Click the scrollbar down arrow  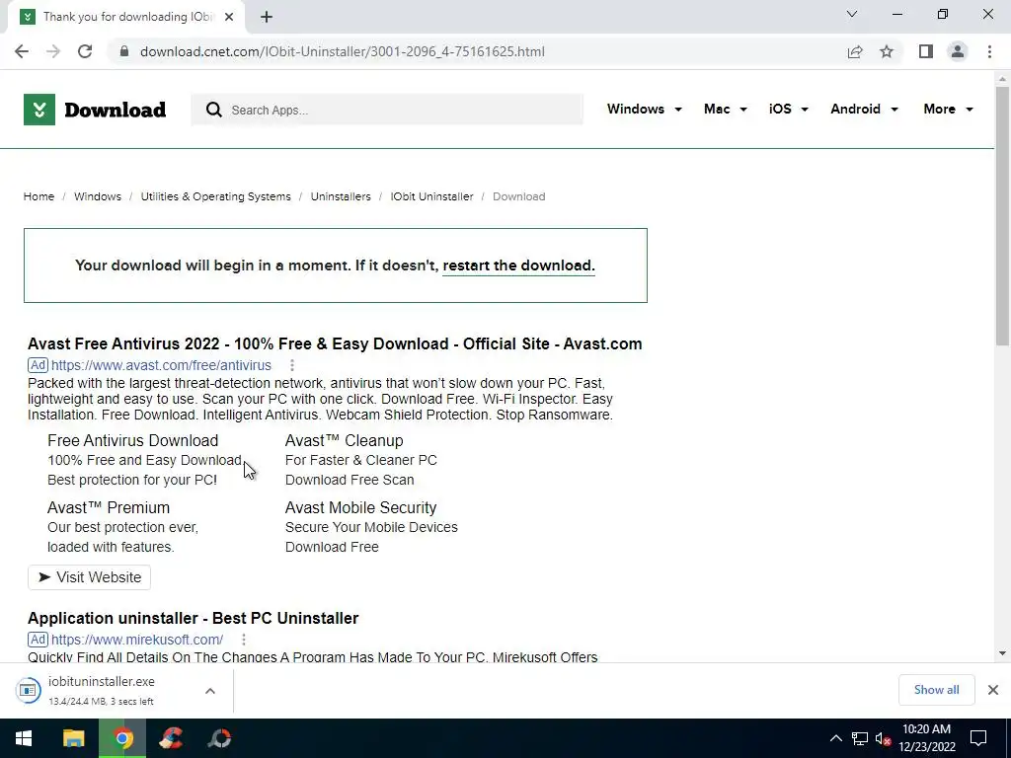(x=1002, y=653)
